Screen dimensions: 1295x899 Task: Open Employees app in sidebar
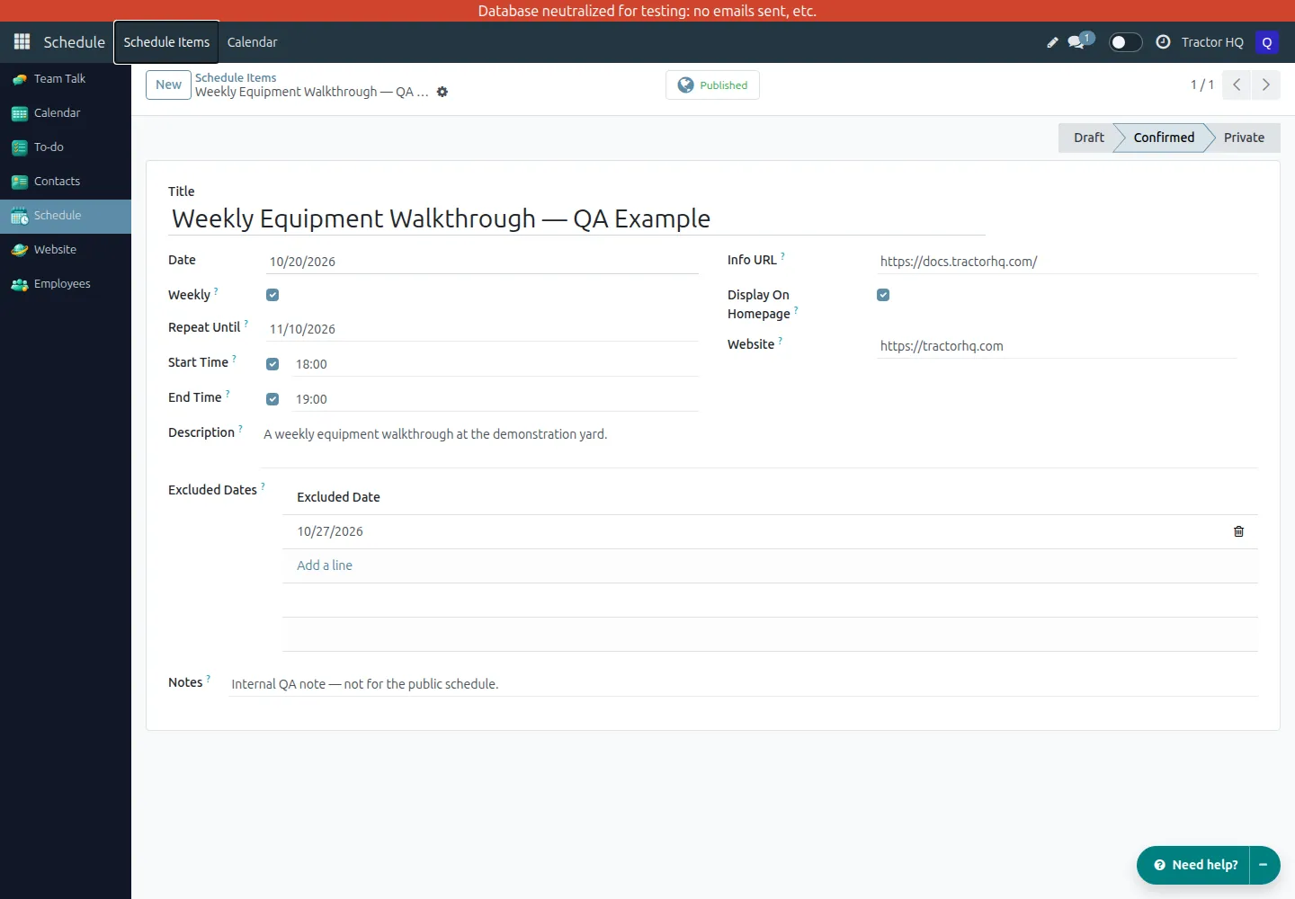(x=66, y=284)
